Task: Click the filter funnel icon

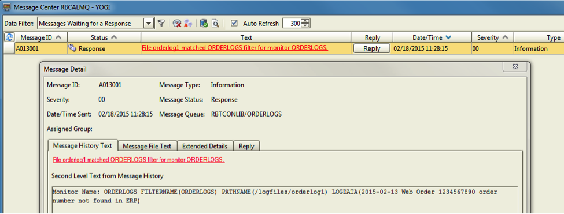Action: click(x=161, y=24)
